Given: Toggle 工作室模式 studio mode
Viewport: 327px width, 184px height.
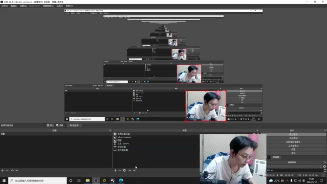Looking at the screenshot, I should [x=293, y=146].
